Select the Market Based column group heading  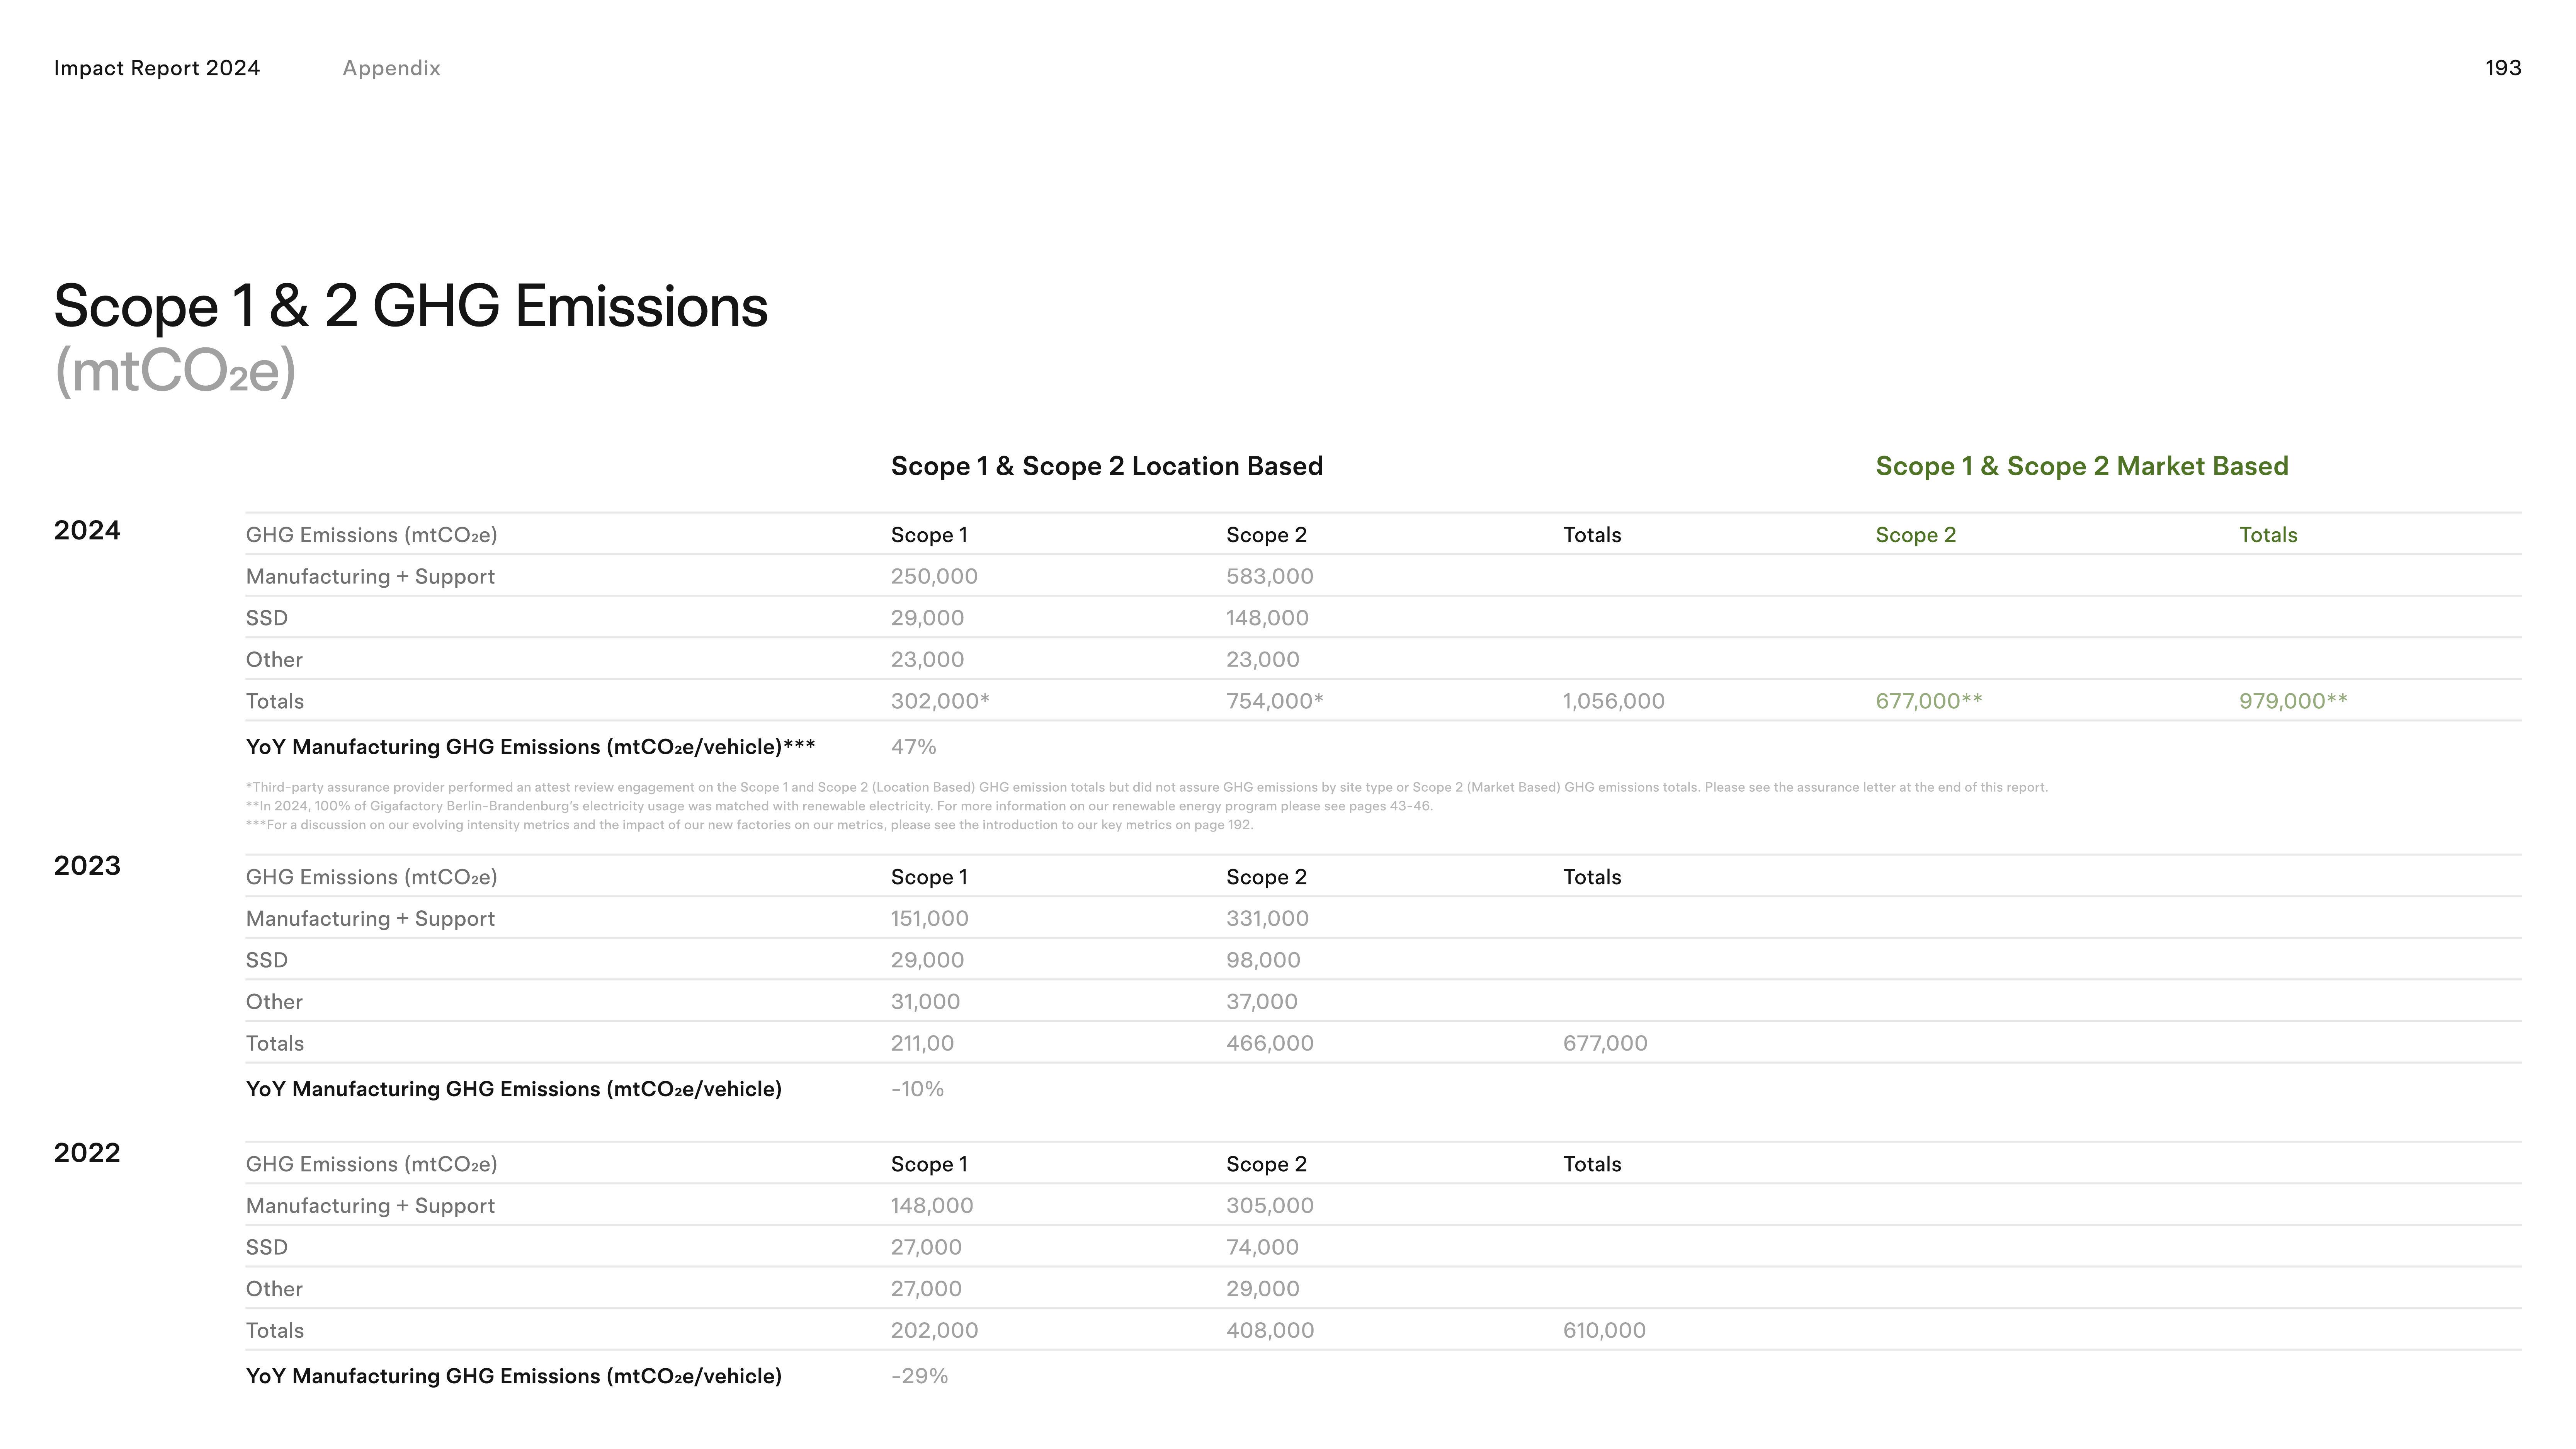(x=2081, y=466)
